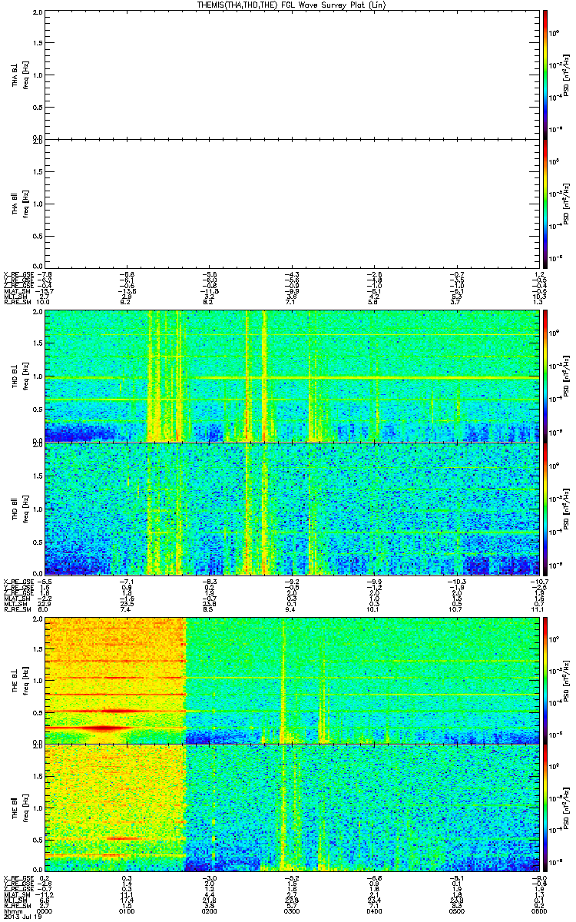
Task: Click the hhmm 0100 time tick label
Action: click(x=127, y=911)
